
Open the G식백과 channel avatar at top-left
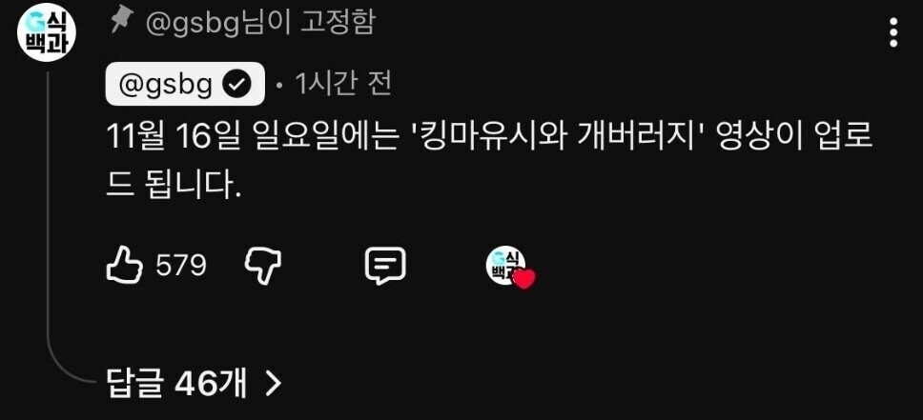[47, 34]
